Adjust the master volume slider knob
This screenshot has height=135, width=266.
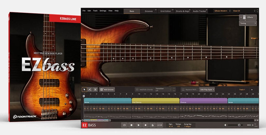(239, 125)
